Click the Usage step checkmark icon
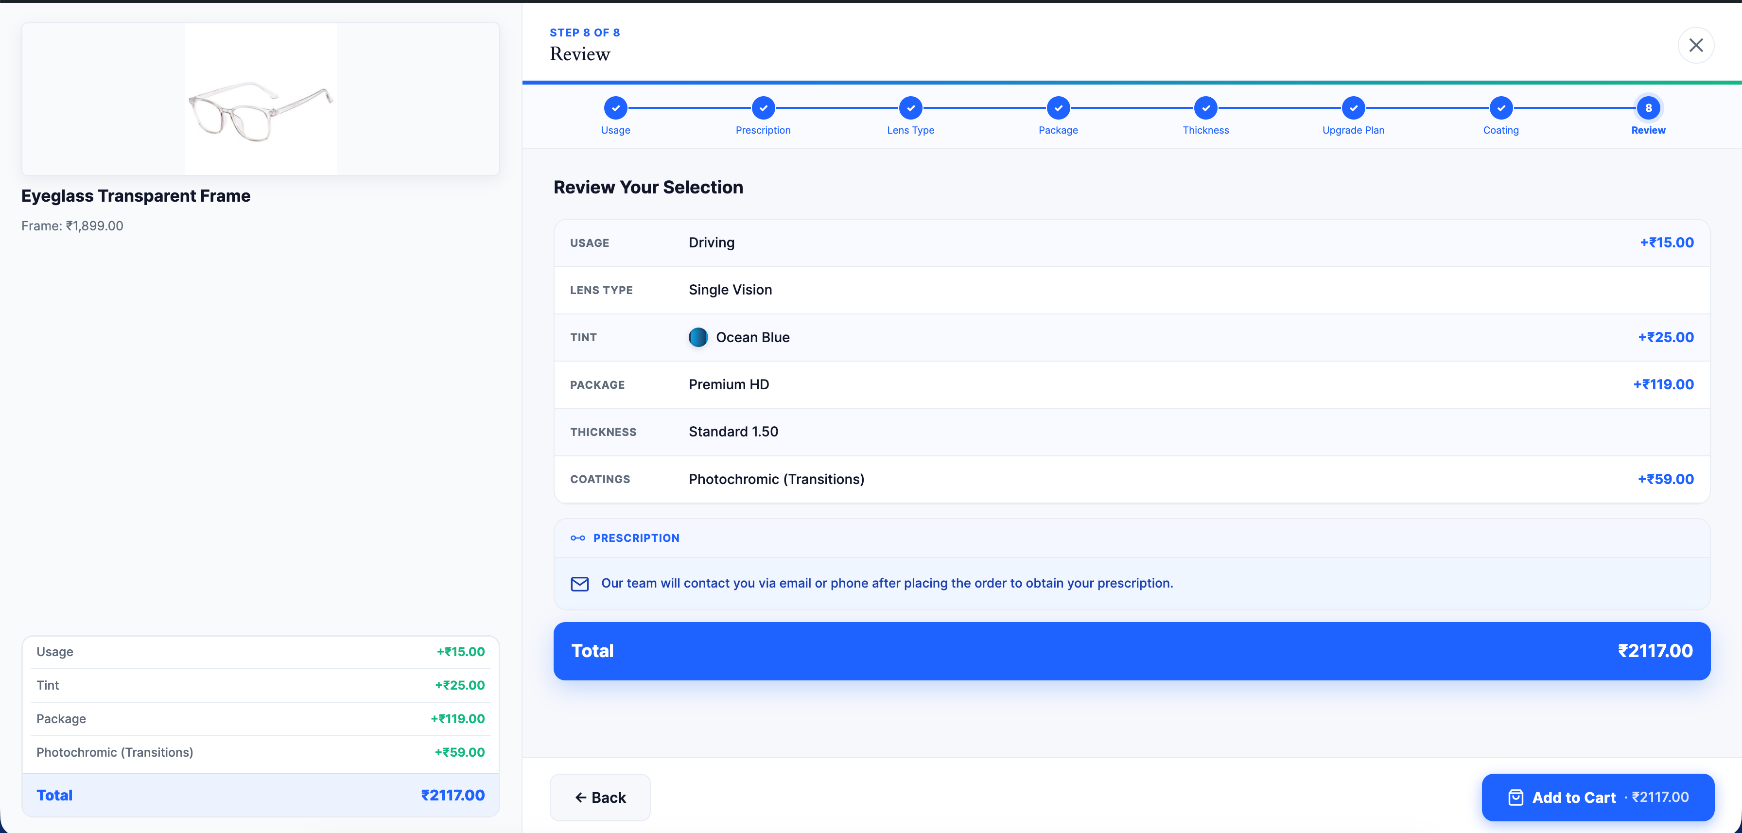 615,107
